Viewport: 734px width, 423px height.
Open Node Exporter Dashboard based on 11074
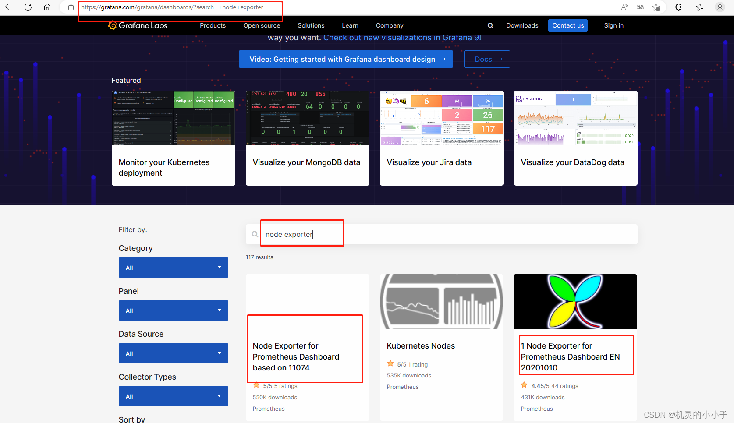tap(296, 357)
